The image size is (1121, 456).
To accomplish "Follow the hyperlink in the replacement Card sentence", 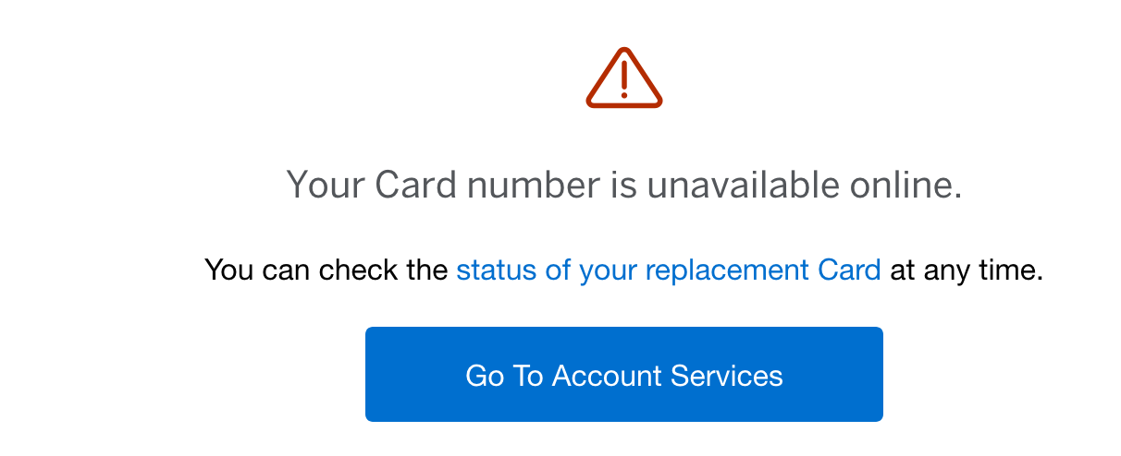I will coord(668,270).
